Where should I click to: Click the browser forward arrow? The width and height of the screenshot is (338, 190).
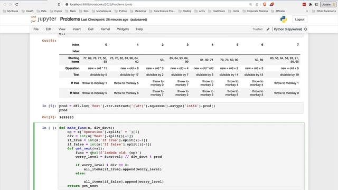[10, 4]
